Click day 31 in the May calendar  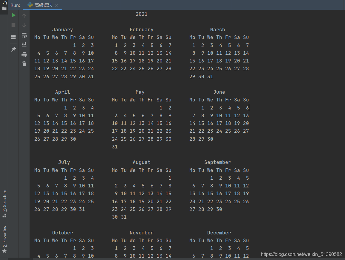pyautogui.click(x=115, y=147)
